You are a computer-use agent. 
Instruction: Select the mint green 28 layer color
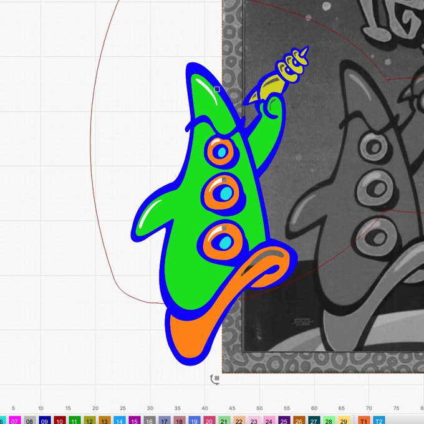(329, 420)
